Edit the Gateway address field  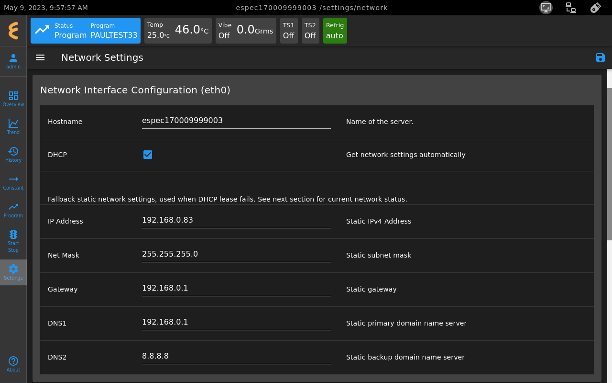point(236,289)
